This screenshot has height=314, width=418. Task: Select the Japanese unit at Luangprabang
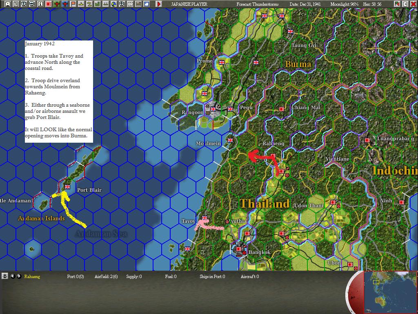click(x=367, y=140)
